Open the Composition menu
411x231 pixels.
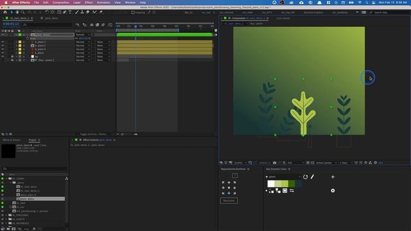(x=60, y=3)
